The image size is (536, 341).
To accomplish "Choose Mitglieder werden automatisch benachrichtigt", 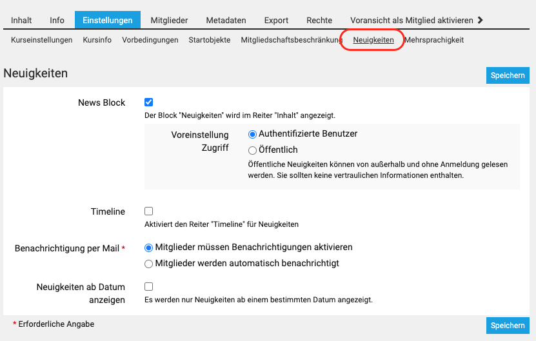I will click(149, 263).
